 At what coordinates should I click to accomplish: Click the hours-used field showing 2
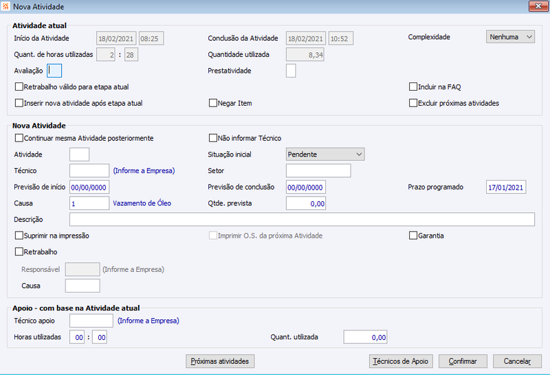click(106, 55)
